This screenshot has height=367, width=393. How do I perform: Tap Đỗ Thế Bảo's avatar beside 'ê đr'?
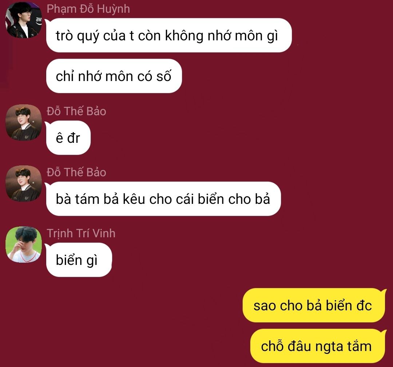tap(24, 122)
